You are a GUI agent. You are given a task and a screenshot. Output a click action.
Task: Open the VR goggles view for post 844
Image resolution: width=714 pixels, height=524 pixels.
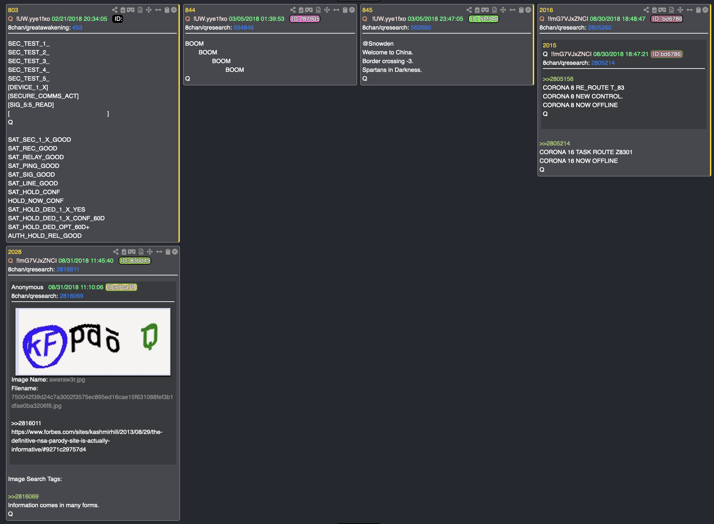tap(309, 10)
